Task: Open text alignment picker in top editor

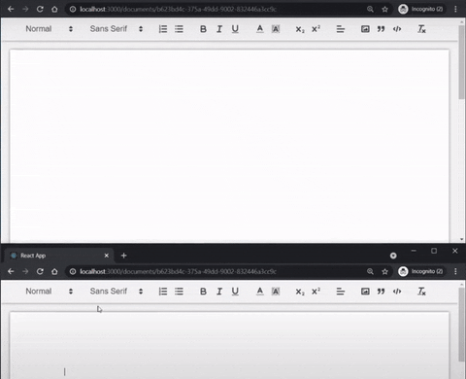Action: tap(340, 29)
